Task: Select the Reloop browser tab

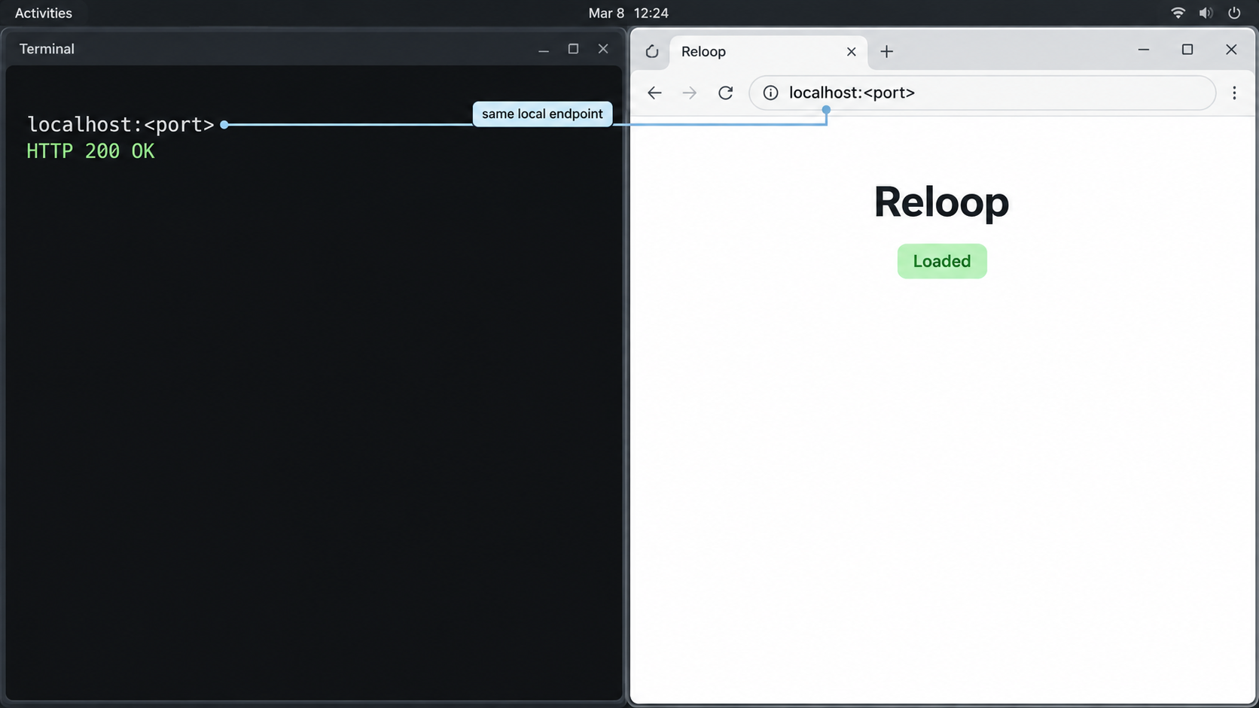Action: click(767, 51)
